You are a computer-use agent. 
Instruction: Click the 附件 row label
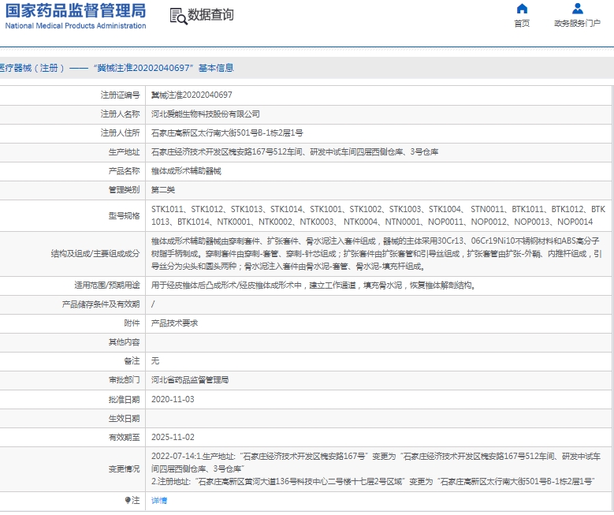[132, 323]
